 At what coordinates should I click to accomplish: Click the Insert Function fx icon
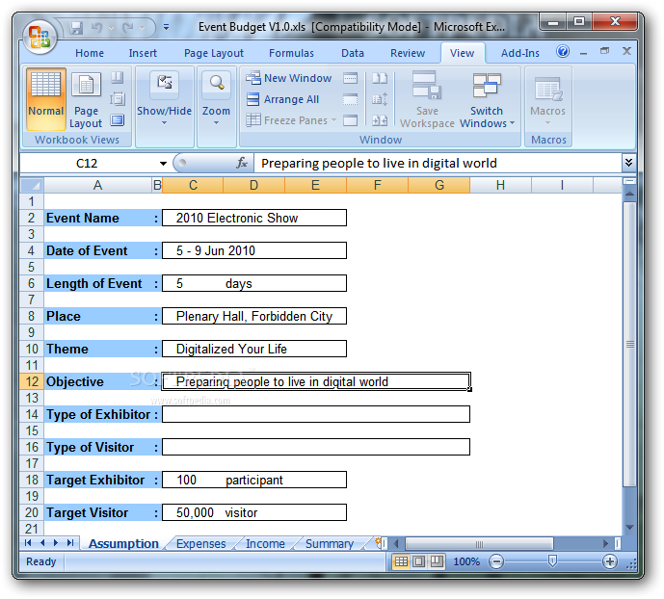tap(242, 163)
